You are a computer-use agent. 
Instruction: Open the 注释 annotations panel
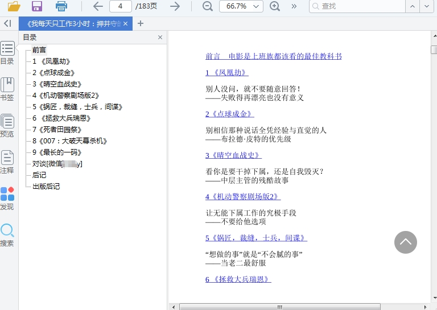click(7, 162)
